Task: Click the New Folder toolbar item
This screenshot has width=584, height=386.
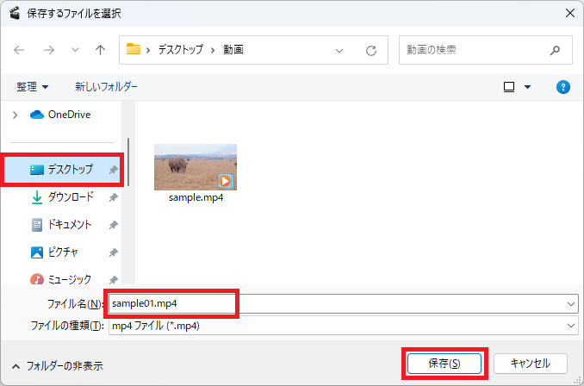Action: [106, 87]
